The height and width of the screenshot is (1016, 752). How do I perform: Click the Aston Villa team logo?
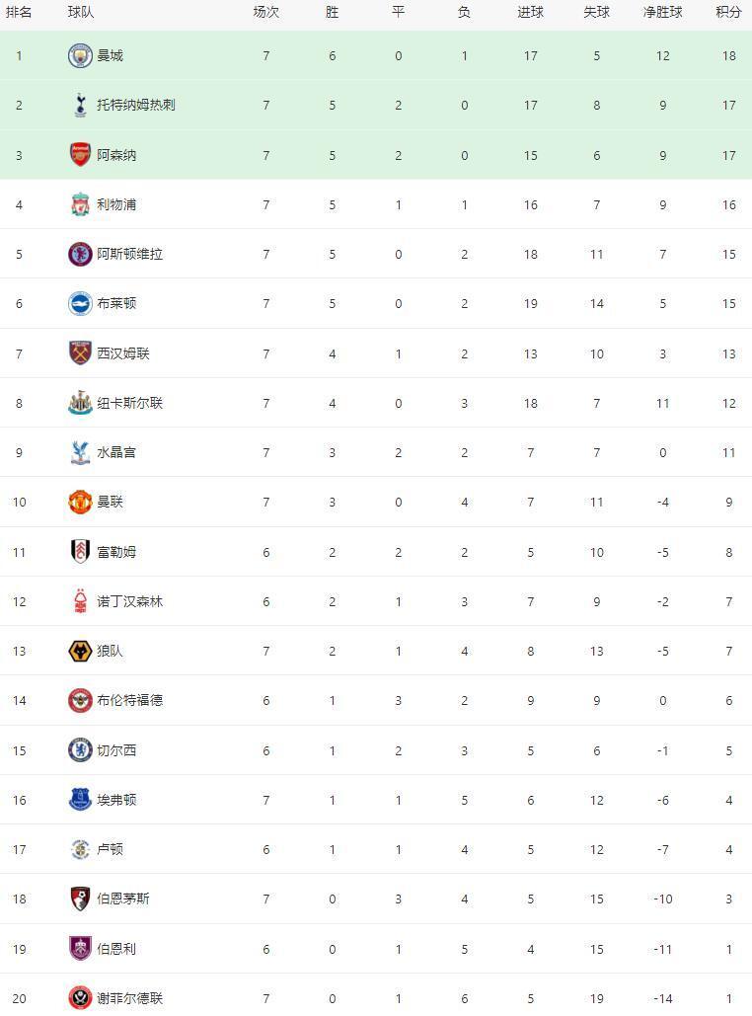80,254
